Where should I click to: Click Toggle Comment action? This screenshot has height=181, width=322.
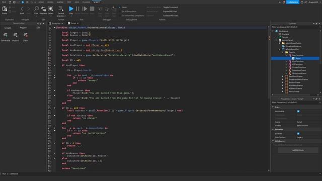coord(171,7)
